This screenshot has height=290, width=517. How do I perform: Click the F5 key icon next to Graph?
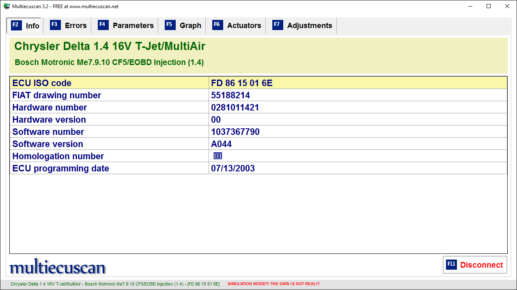pos(170,25)
